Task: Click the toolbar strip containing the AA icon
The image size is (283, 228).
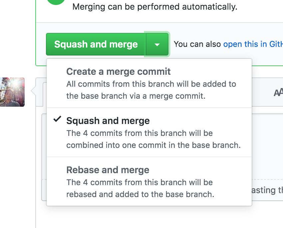Action: 266,92
